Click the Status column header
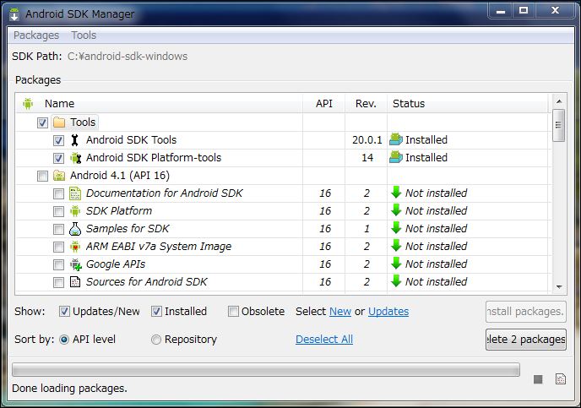This screenshot has width=581, height=408. [x=468, y=103]
